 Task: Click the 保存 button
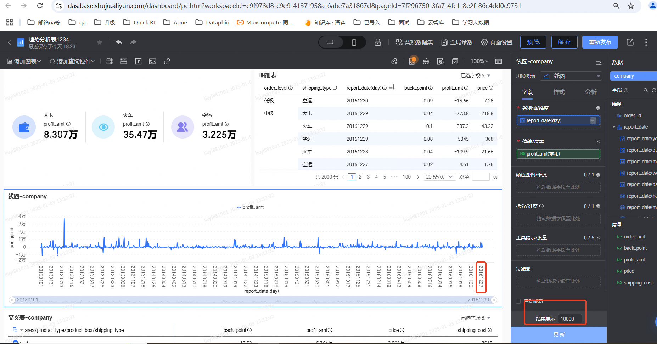point(564,42)
